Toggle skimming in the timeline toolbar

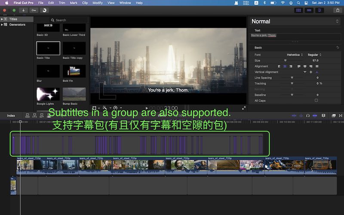(294, 115)
